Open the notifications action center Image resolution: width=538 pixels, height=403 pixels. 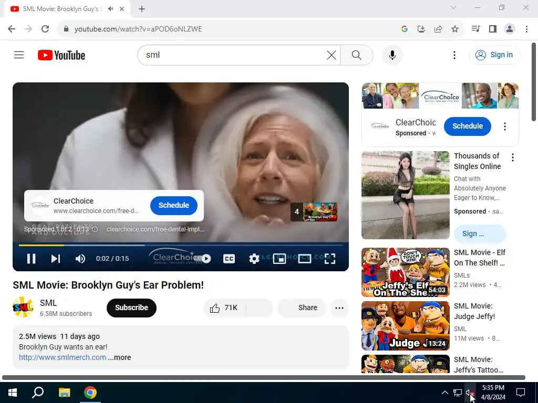point(521,393)
